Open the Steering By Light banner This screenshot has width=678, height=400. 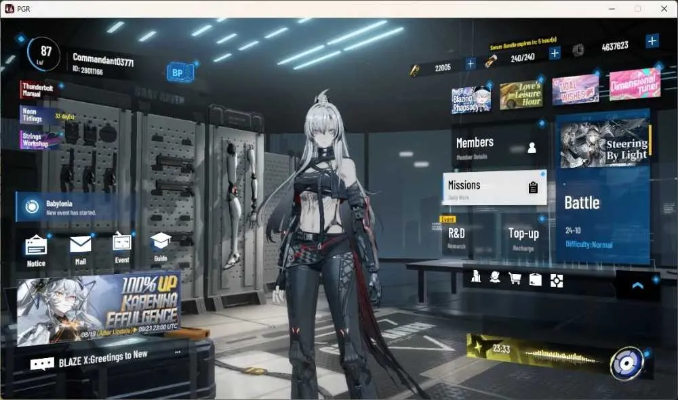[605, 143]
